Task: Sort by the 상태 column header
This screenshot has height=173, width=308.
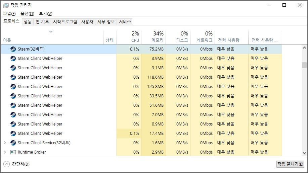Action: 110,37
